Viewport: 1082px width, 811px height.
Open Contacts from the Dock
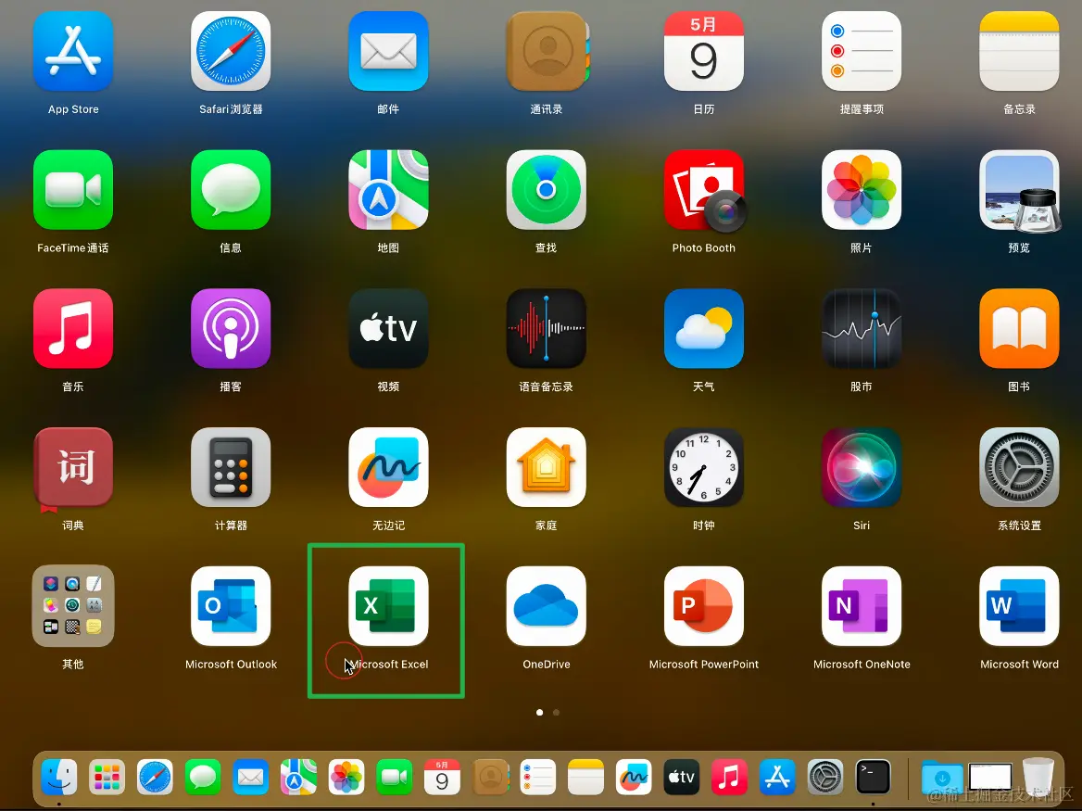pos(491,778)
